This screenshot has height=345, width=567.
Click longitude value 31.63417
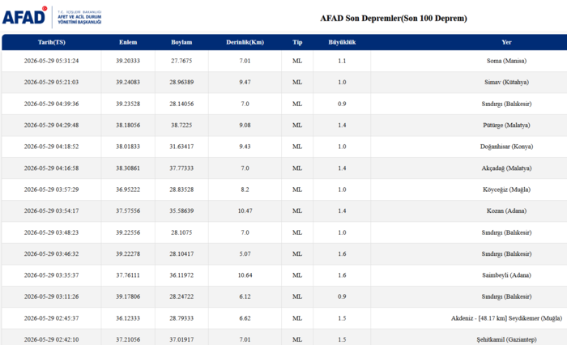[x=181, y=147]
